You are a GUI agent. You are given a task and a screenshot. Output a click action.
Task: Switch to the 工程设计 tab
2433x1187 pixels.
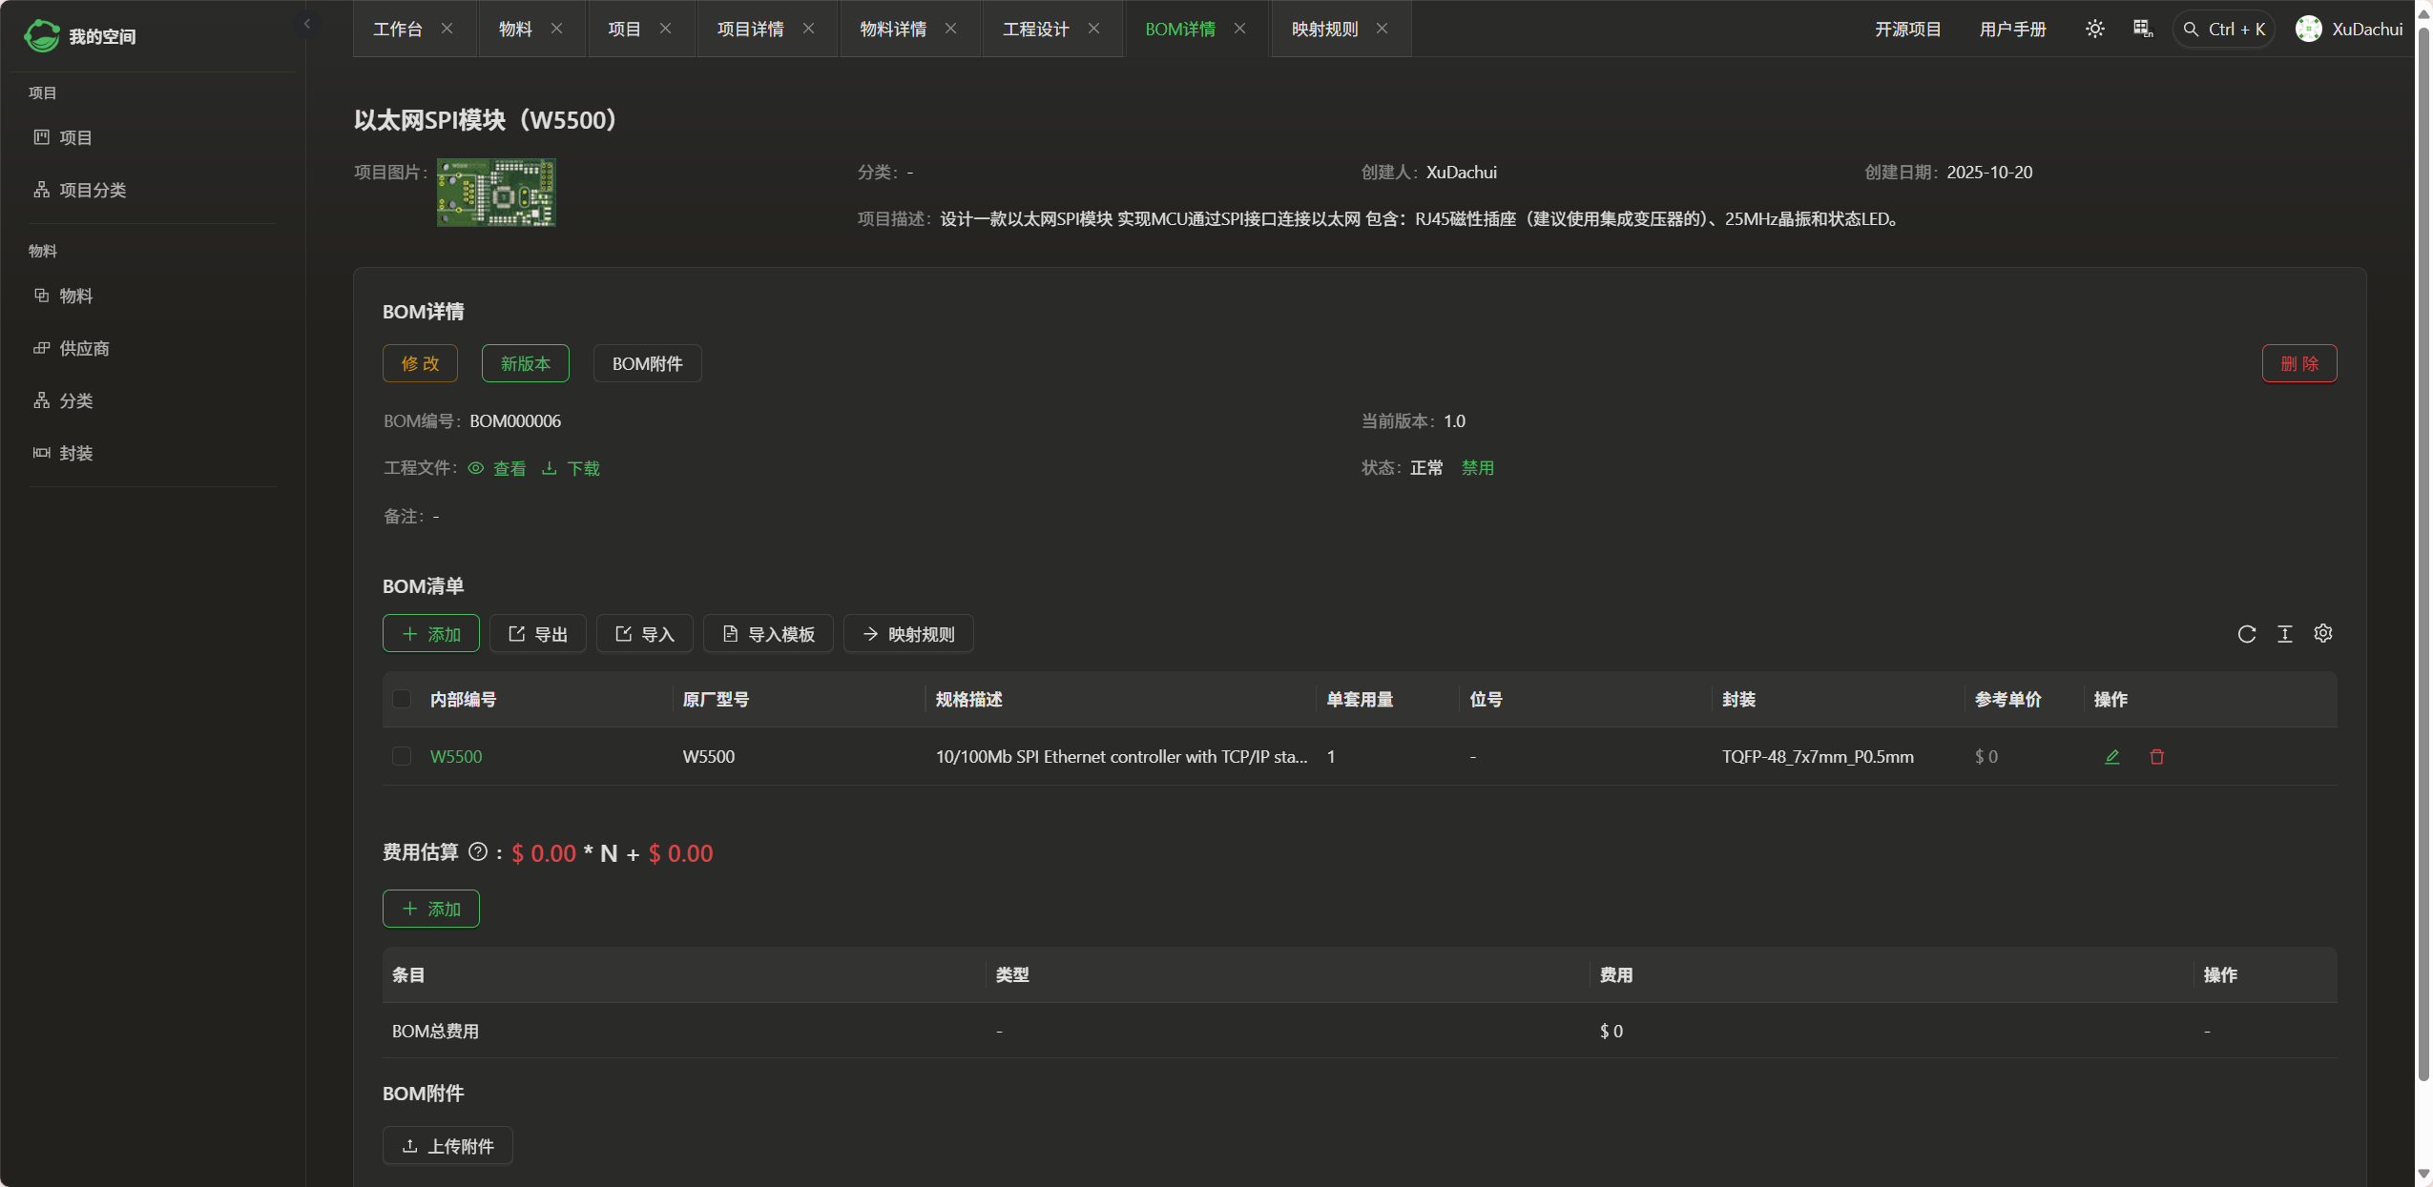(1035, 29)
